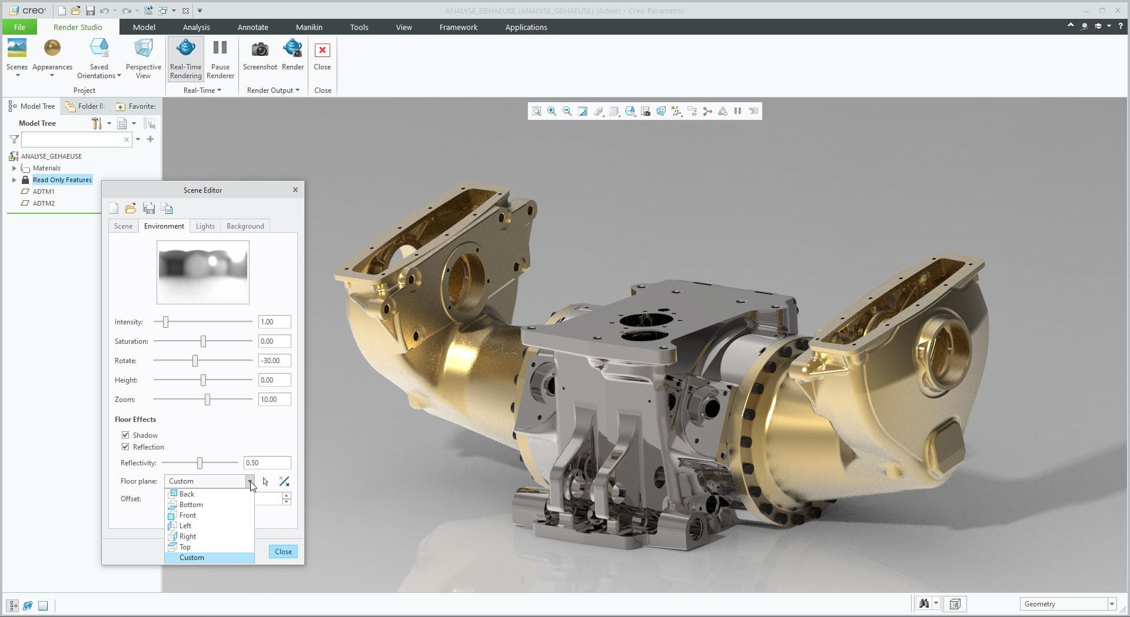Open the Analysis ribbon tab
The image size is (1130, 617).
(196, 27)
